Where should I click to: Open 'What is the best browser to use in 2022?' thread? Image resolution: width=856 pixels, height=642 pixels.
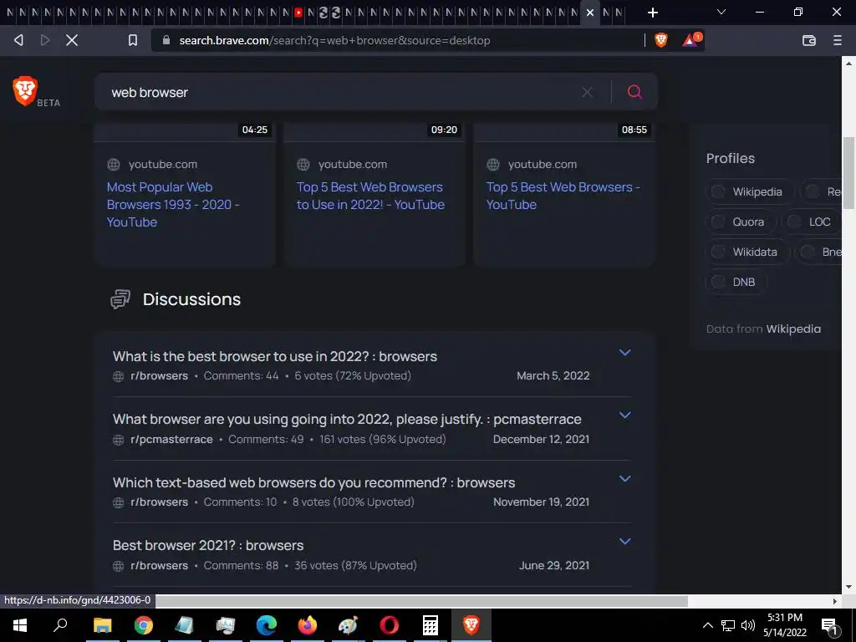tap(274, 356)
